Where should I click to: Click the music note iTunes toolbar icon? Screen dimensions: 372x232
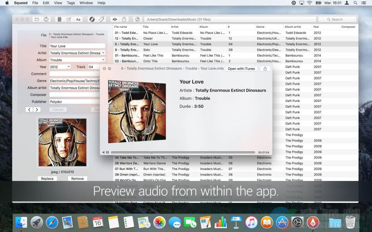[x=137, y=19]
